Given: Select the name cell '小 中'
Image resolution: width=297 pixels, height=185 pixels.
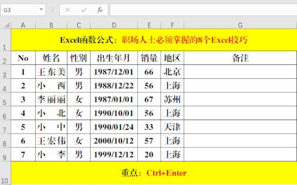Looking at the screenshot, I should pos(51,127).
